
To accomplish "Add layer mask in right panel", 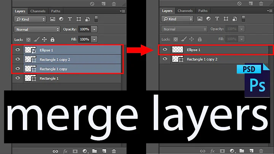I will click(x=223, y=151).
